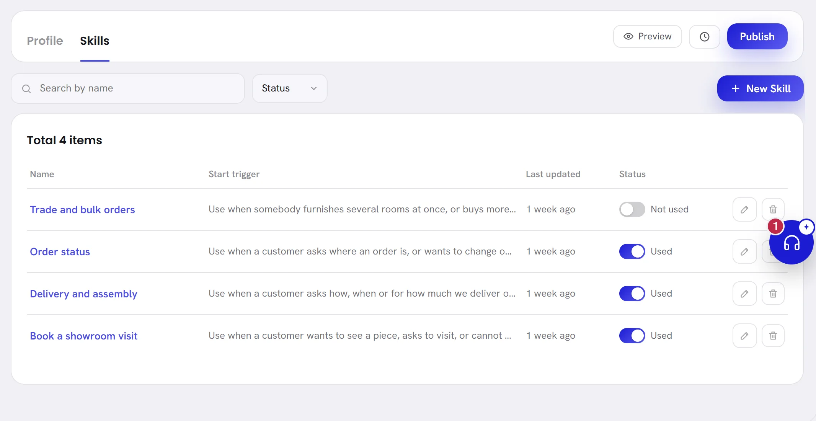Viewport: 816px width, 421px height.
Task: Click the Publish button
Action: tap(757, 36)
